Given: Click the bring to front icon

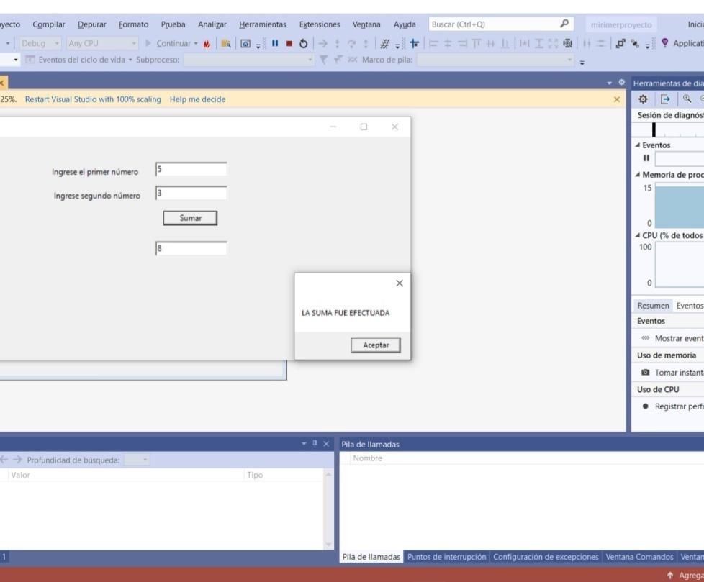Looking at the screenshot, I should click(x=620, y=44).
